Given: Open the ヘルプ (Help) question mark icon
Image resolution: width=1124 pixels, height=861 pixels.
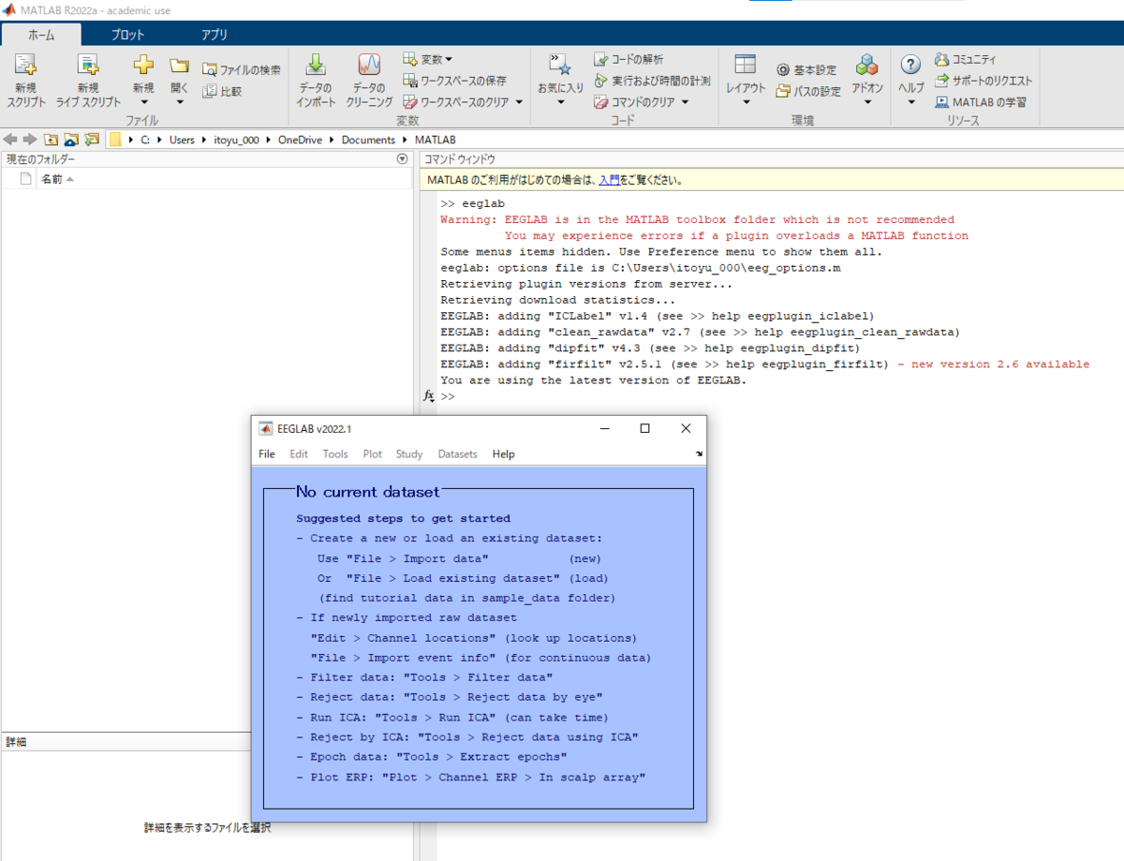Looking at the screenshot, I should (x=911, y=65).
